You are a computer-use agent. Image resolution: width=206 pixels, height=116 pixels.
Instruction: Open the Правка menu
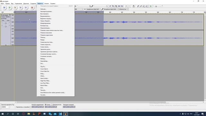7,4
